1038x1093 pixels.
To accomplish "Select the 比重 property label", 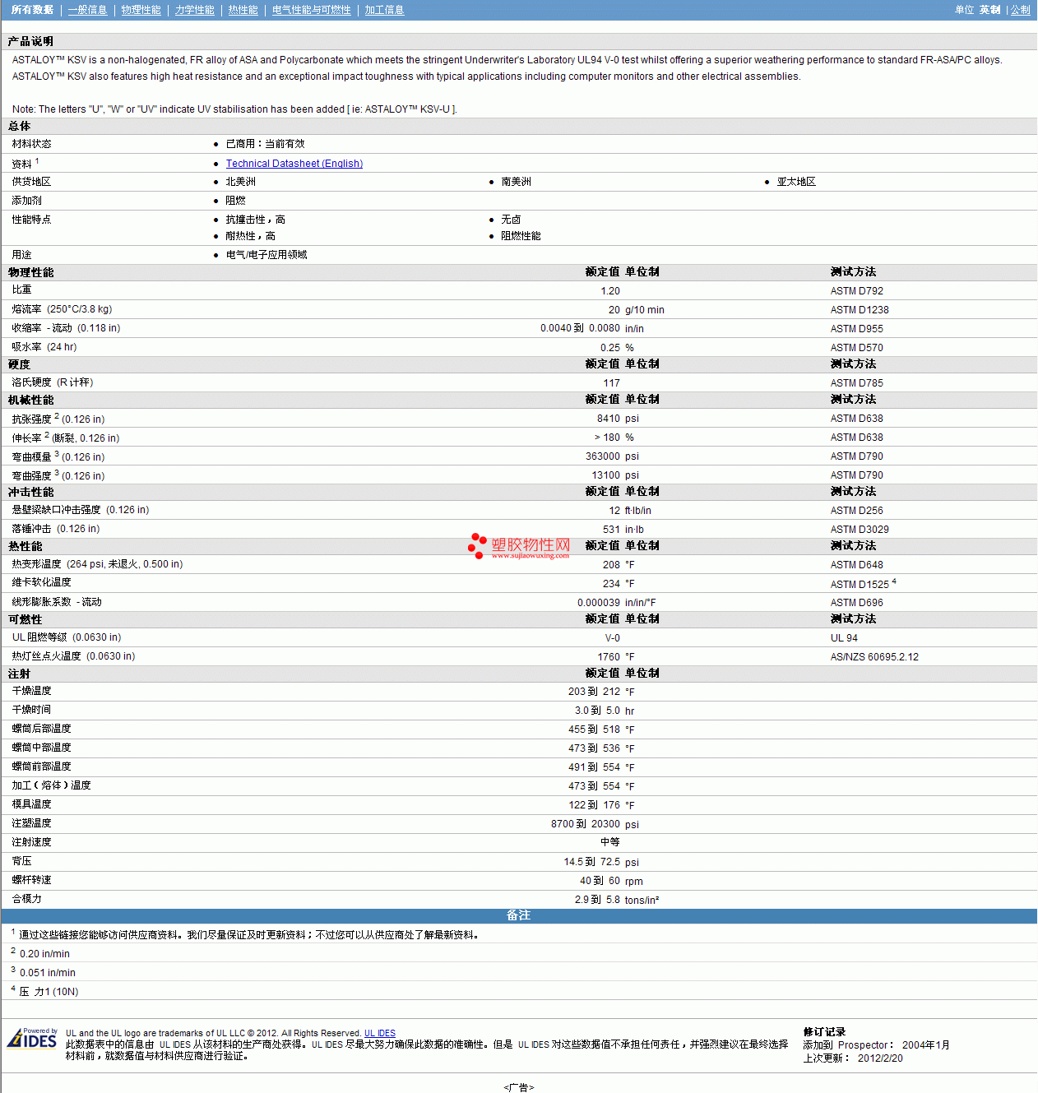I will pyautogui.click(x=22, y=289).
